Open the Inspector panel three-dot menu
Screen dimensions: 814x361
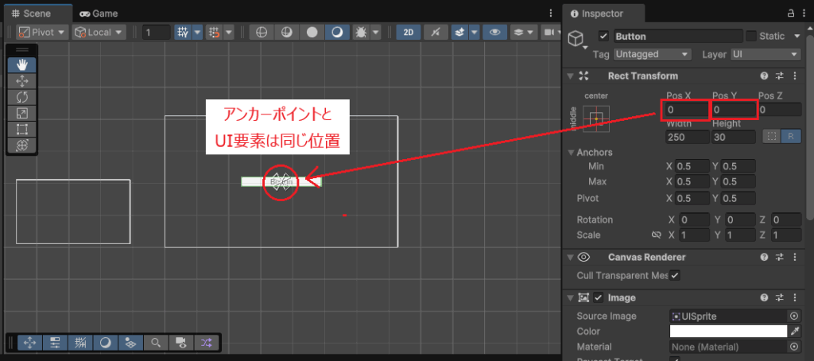coord(805,14)
